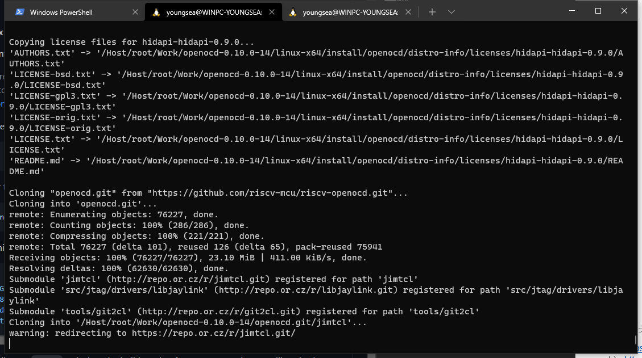This screenshot has width=642, height=358.
Task: Click the 'Cloning into 'openocd.git'...' line
Action: [82, 204]
